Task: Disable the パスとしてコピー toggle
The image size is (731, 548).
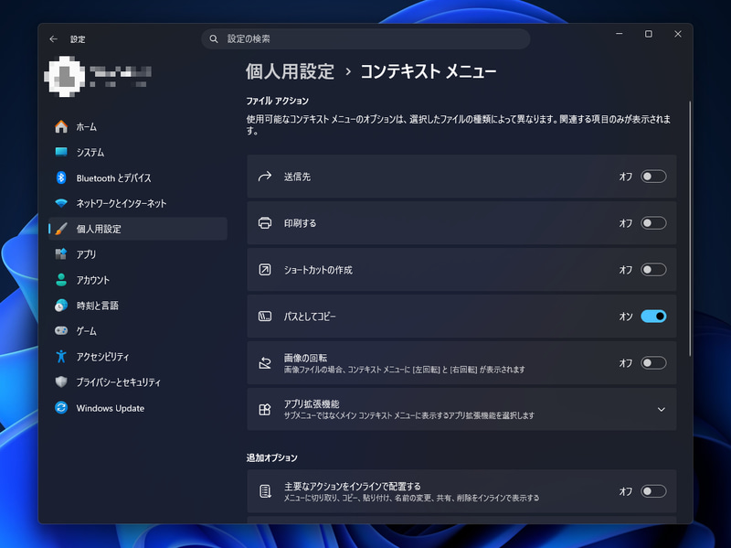Action: (653, 317)
